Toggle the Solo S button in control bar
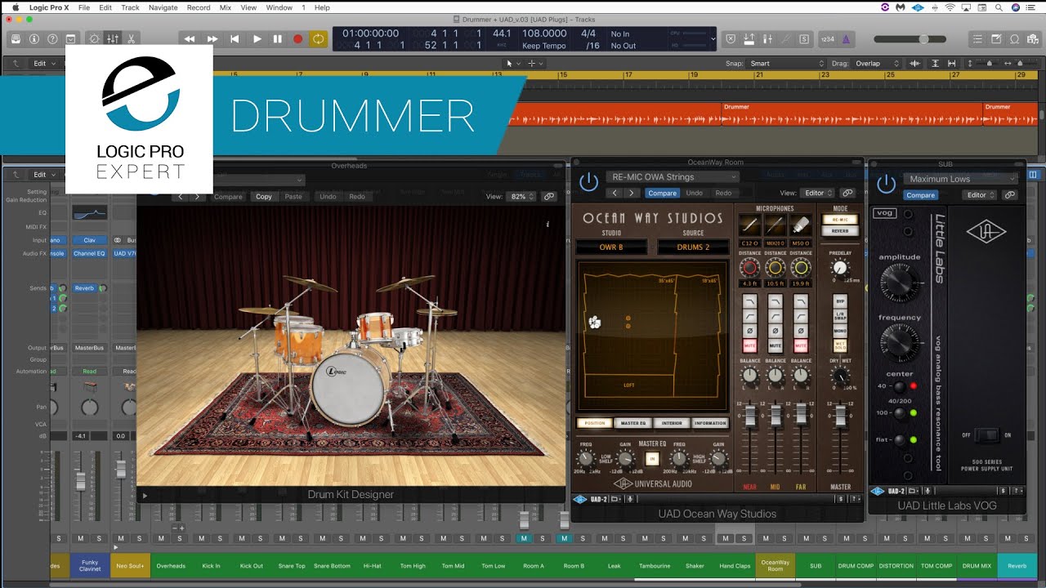Viewport: 1046px width, 588px height. [x=805, y=38]
